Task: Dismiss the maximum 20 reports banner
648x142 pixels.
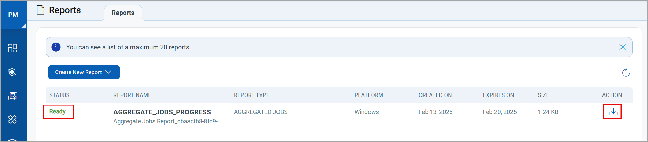Action: (623, 47)
